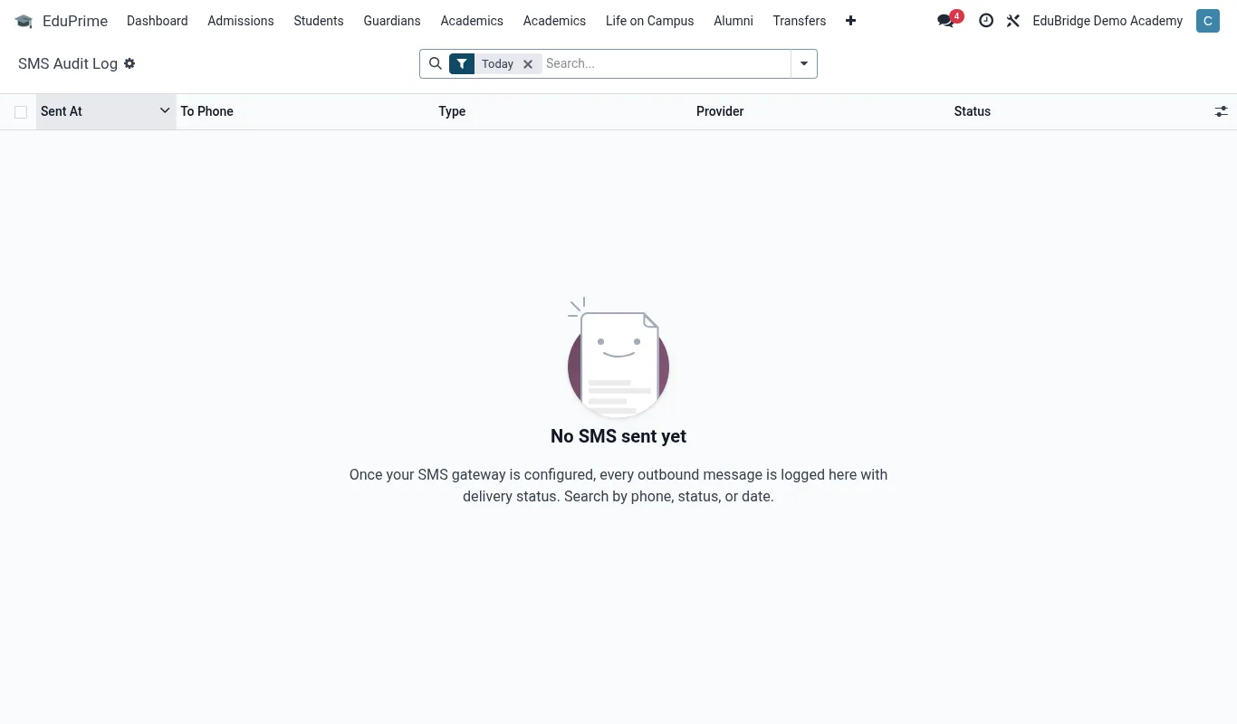
Task: Click the filter funnel icon in search
Action: click(x=462, y=63)
